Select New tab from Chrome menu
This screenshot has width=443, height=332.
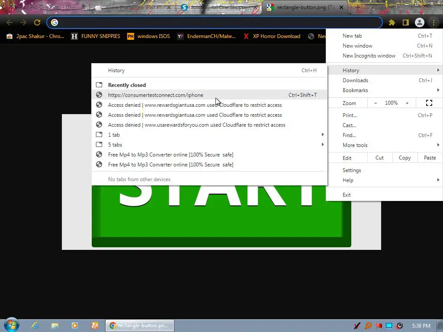click(x=384, y=36)
